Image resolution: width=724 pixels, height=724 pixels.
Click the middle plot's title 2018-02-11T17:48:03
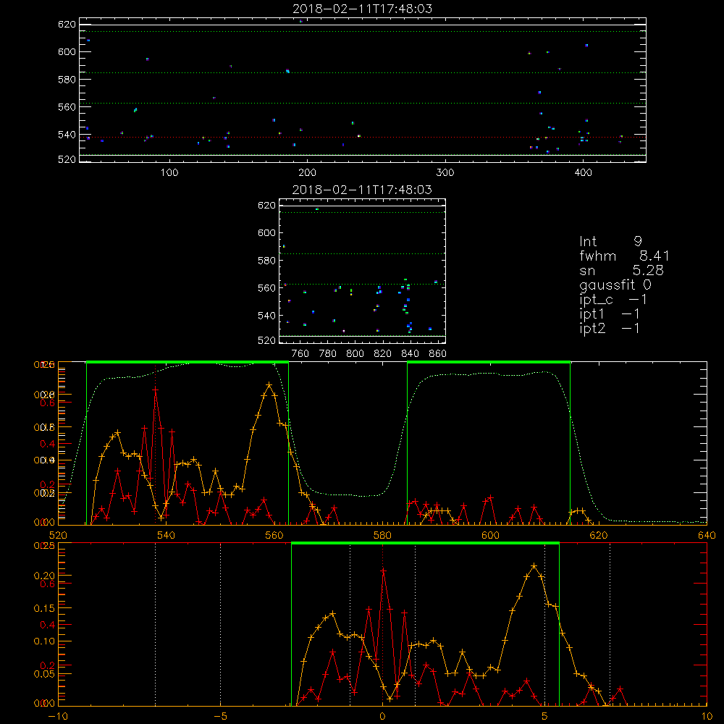click(362, 190)
